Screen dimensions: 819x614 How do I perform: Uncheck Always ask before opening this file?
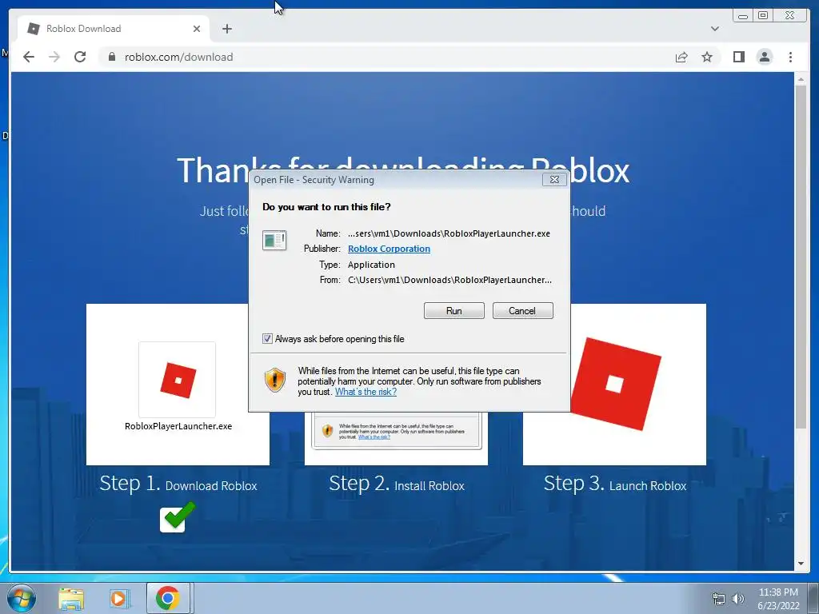(267, 338)
